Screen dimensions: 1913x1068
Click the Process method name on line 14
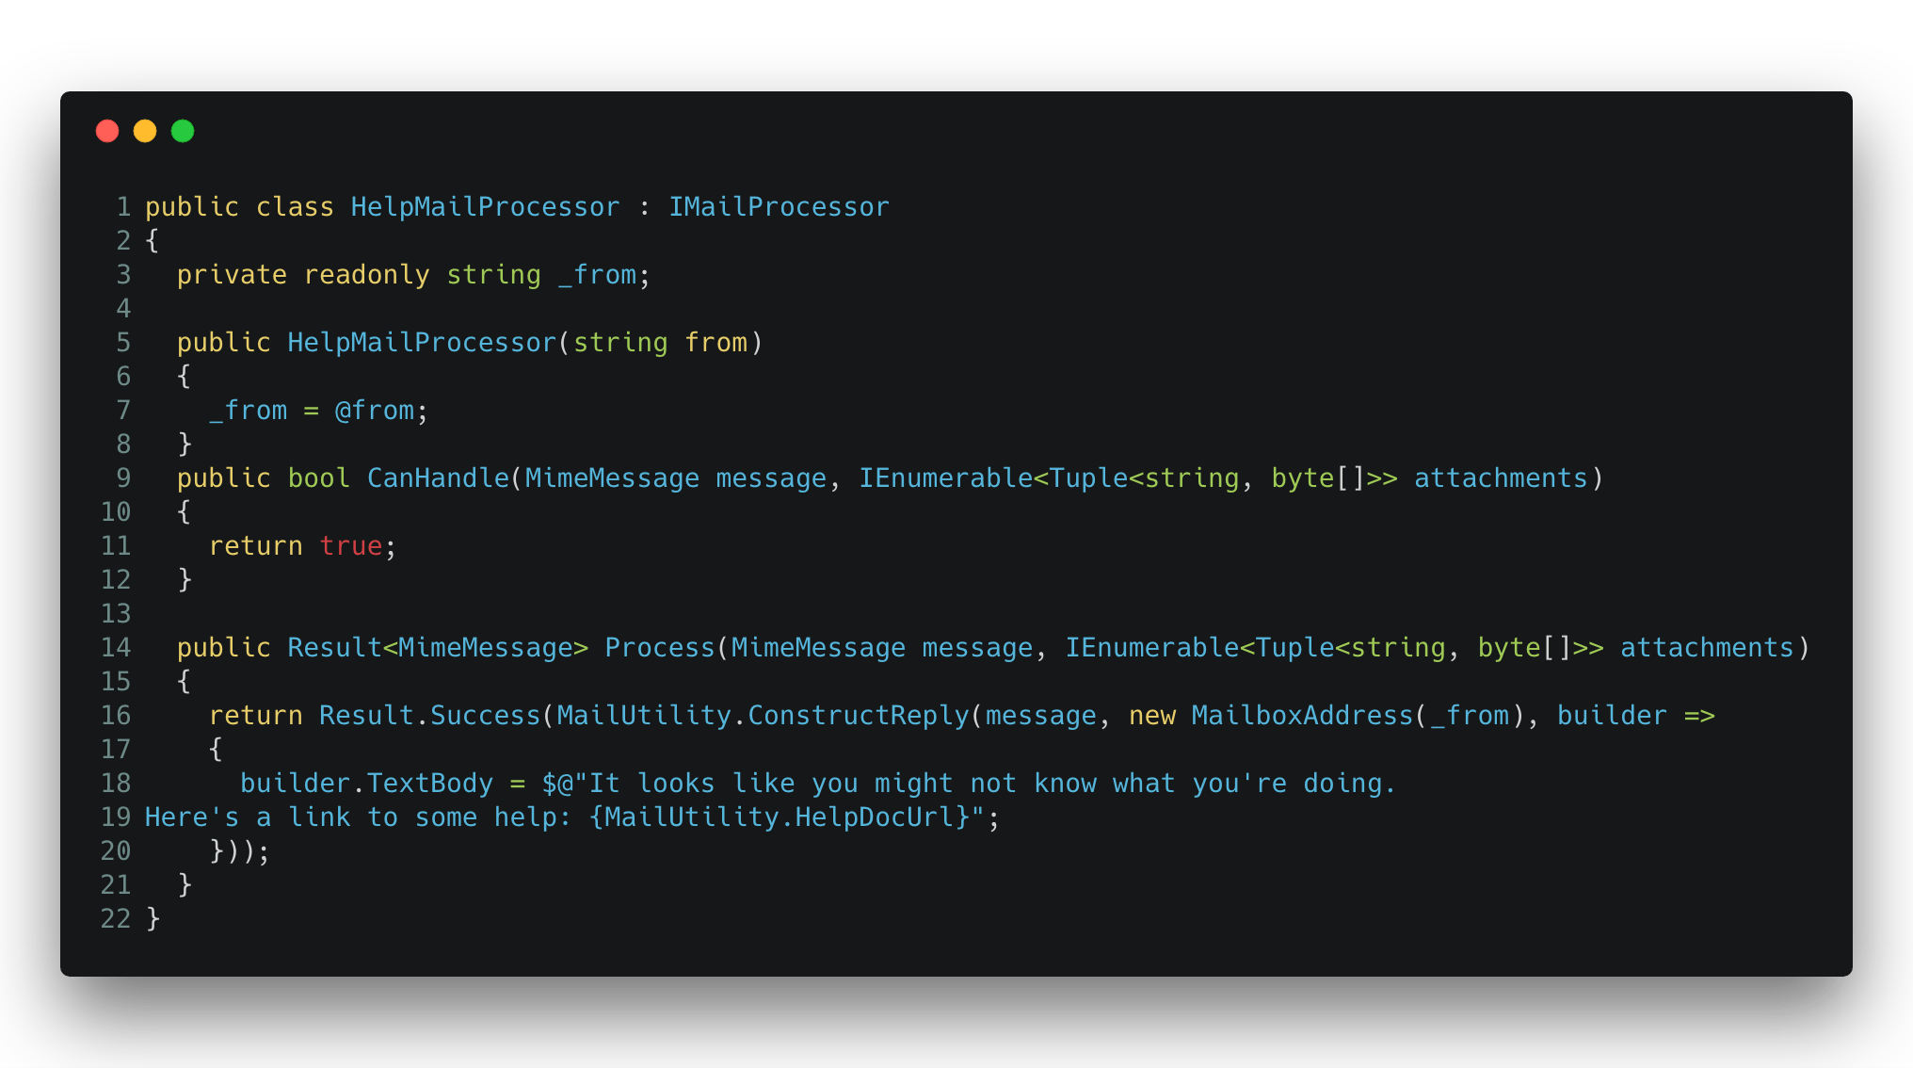pyautogui.click(x=660, y=648)
